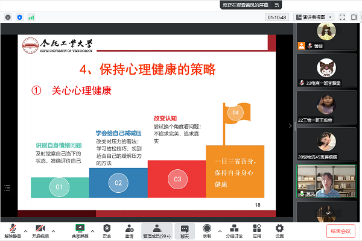Open the Security (安全) shield icon
This screenshot has width=362, height=241.
tap(107, 230)
